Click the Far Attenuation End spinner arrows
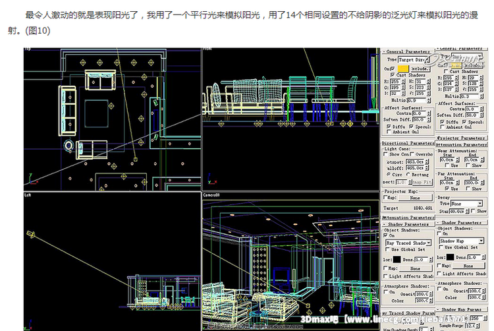This screenshot has width=494, height=331. click(481, 183)
